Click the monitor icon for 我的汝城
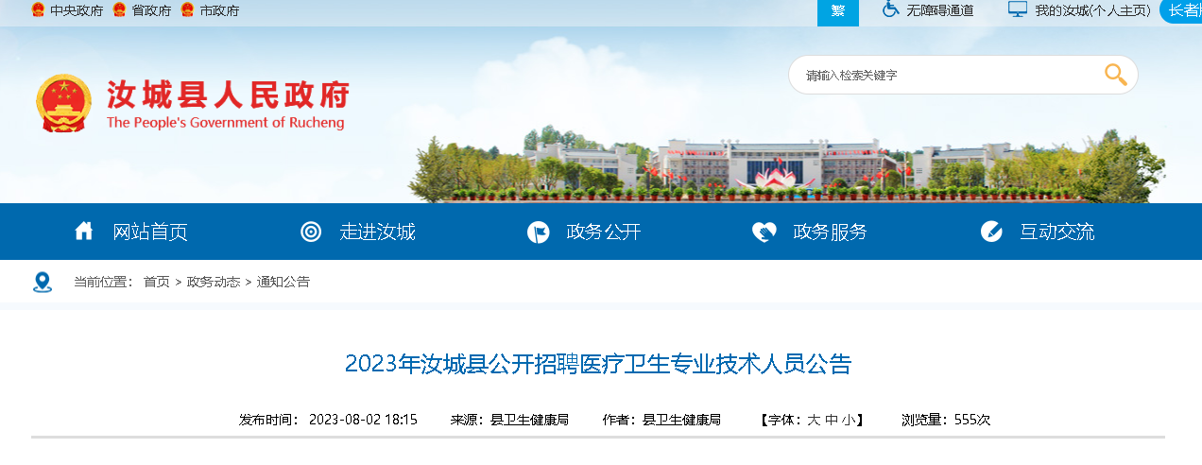This screenshot has height=465, width=1202. 1017,9
